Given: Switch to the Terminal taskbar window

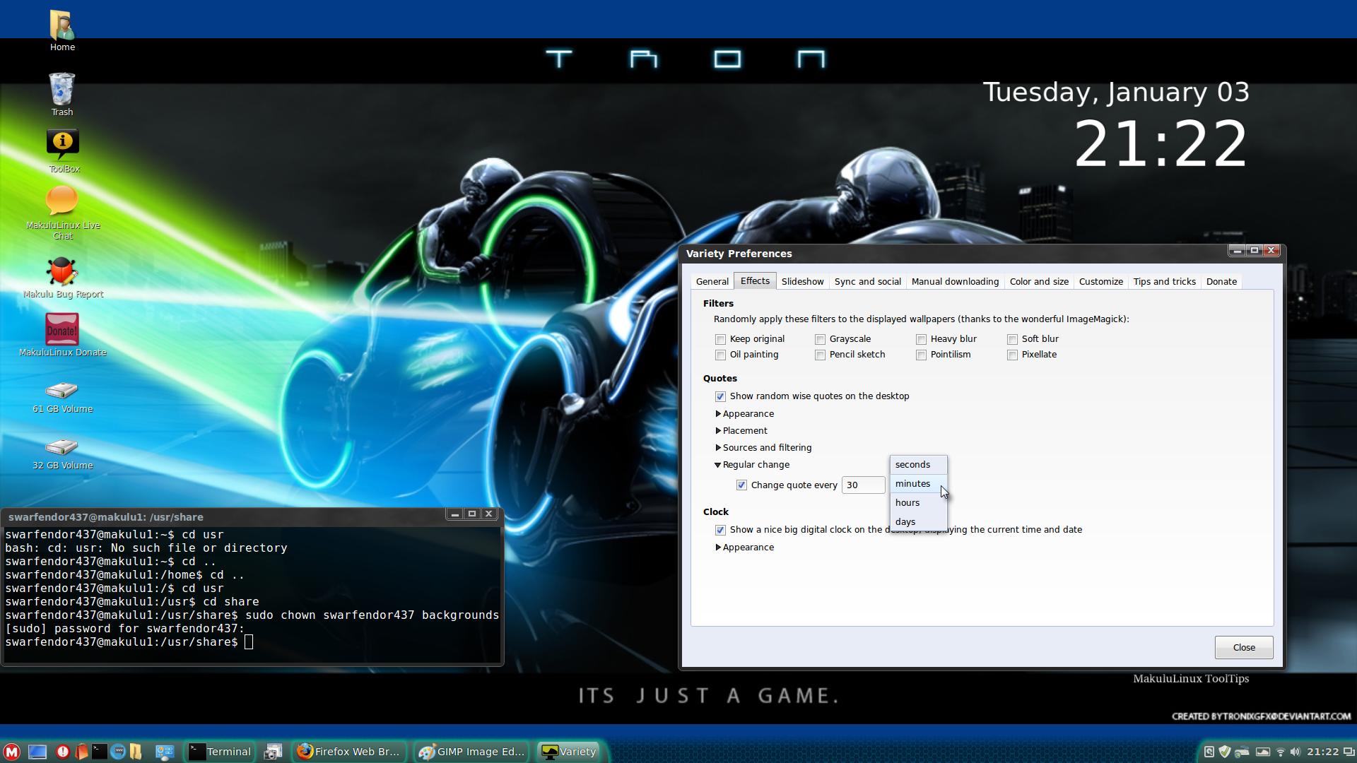Looking at the screenshot, I should tap(220, 752).
